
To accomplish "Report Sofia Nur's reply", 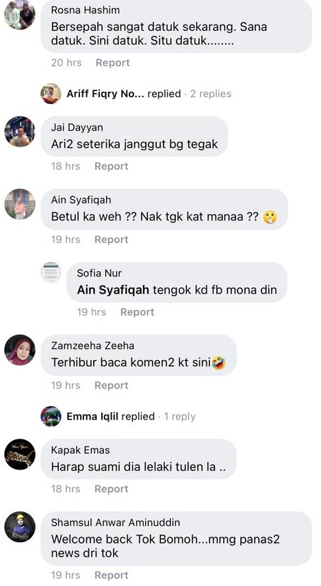I will point(137,312).
